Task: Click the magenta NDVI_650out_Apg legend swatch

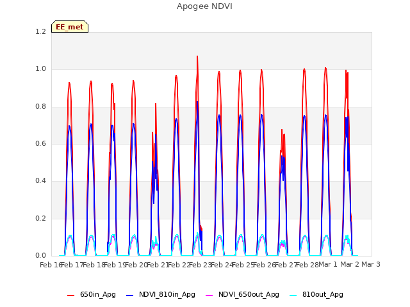Action: click(x=209, y=295)
